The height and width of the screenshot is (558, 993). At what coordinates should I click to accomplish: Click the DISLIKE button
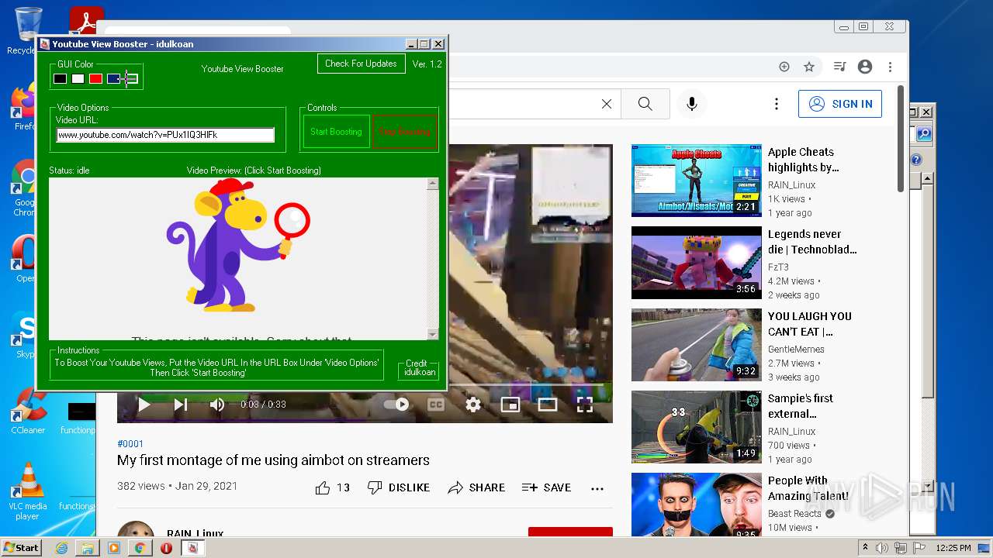click(399, 487)
